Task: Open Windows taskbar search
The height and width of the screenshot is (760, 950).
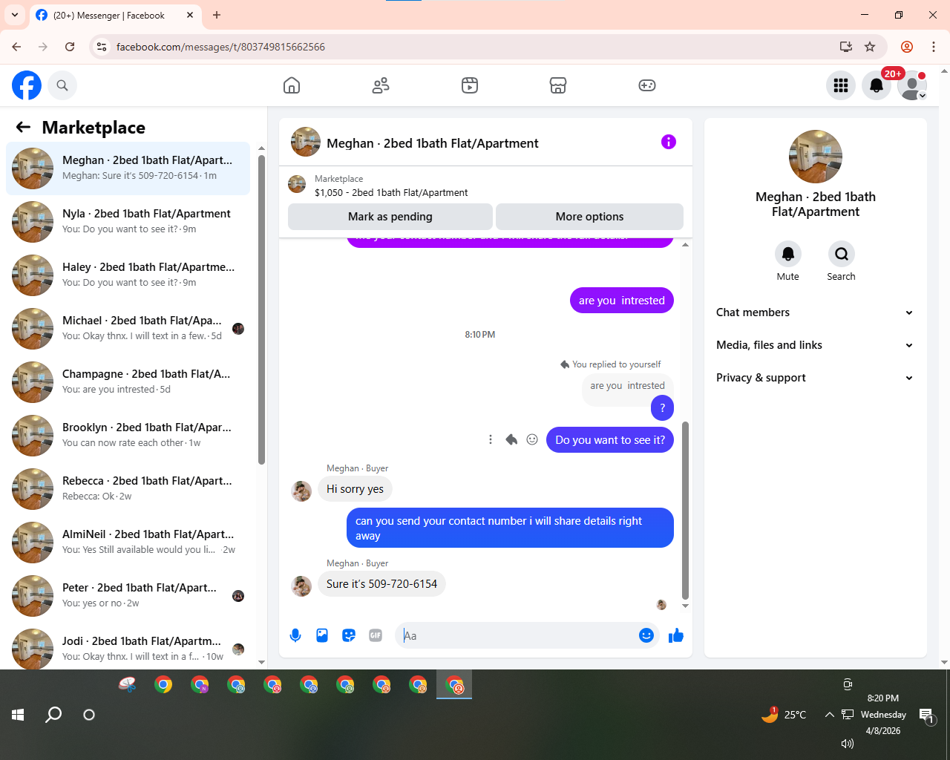Action: pos(53,715)
